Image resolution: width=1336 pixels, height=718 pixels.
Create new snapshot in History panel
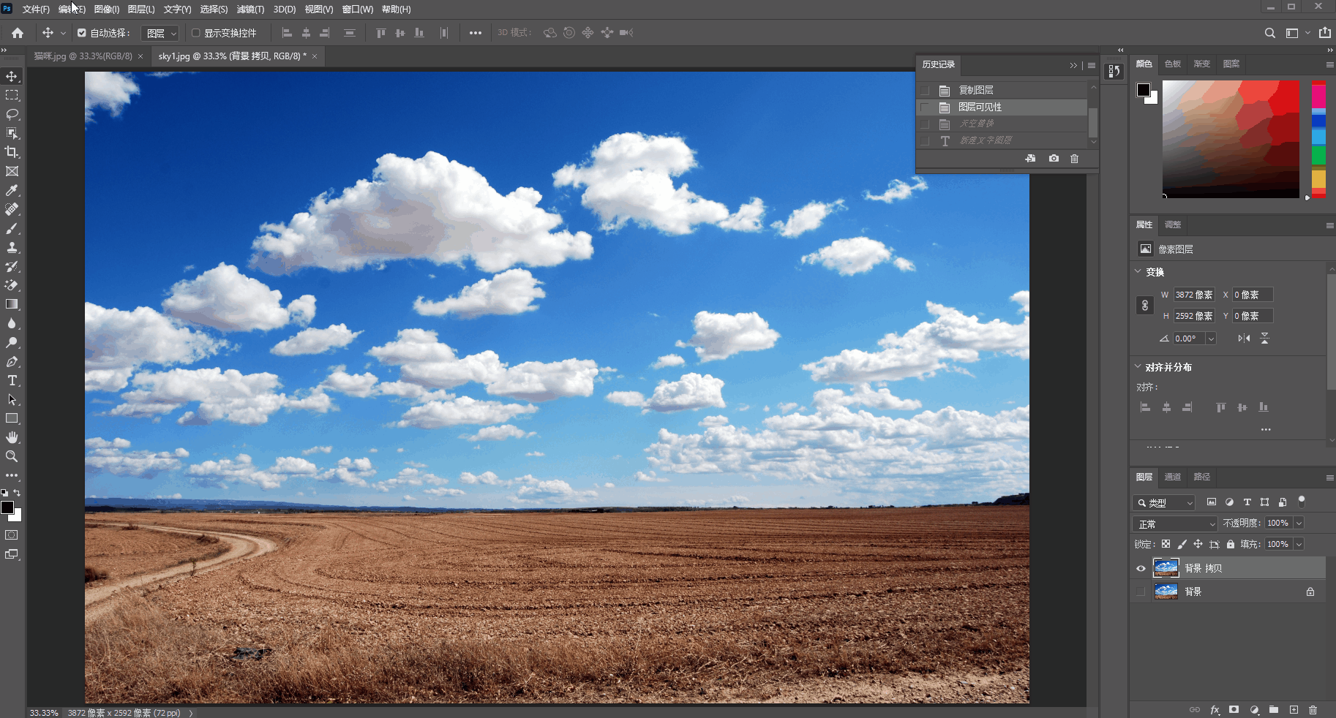click(1054, 159)
